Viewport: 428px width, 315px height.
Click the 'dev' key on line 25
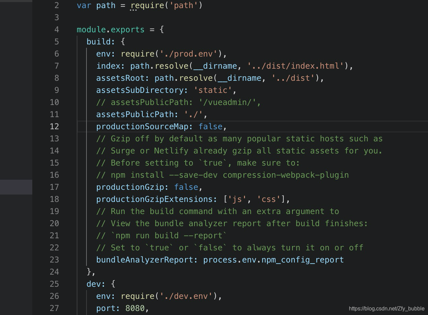(x=94, y=284)
